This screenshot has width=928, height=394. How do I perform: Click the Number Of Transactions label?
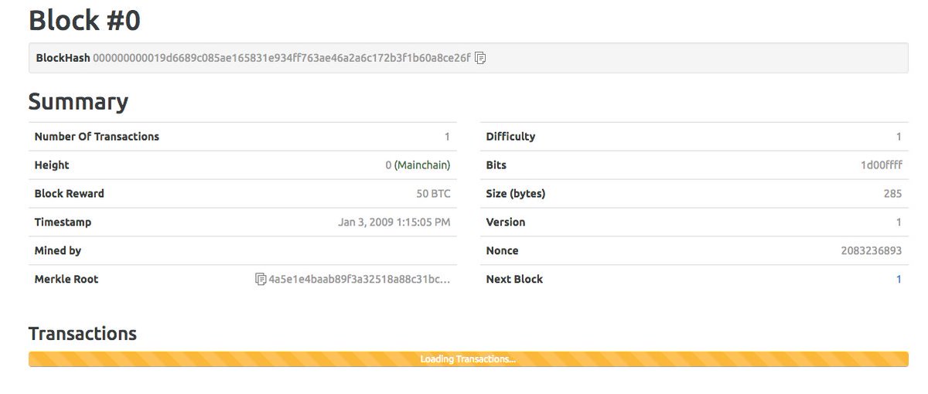coord(97,137)
